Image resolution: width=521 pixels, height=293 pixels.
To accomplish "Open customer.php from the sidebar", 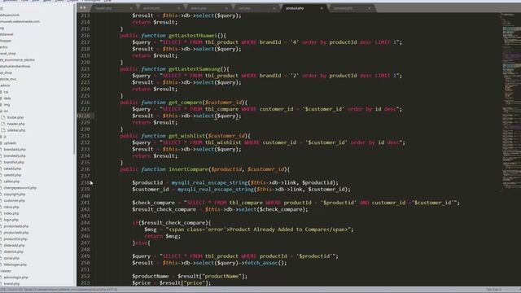I will pos(15,201).
